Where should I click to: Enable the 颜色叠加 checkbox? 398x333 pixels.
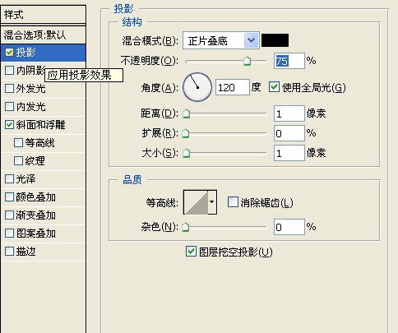pyautogui.click(x=9, y=197)
